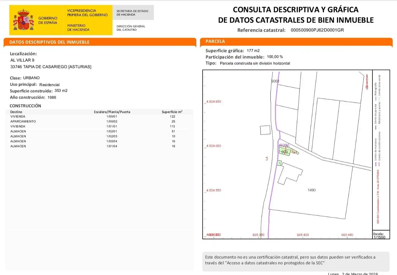The image size is (397, 275).
Task: Click the small green building below parcel 009
Action: pos(280,163)
